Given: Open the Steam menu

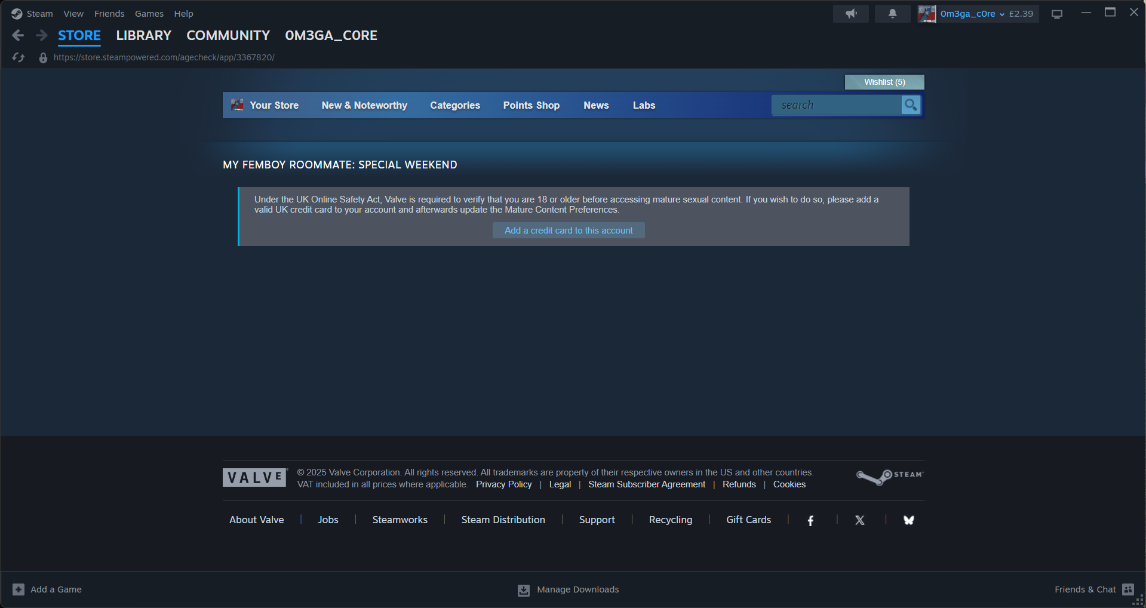Looking at the screenshot, I should 40,14.
